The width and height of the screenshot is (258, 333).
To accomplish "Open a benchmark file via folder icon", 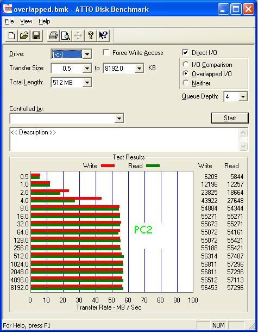I will click(x=24, y=35).
